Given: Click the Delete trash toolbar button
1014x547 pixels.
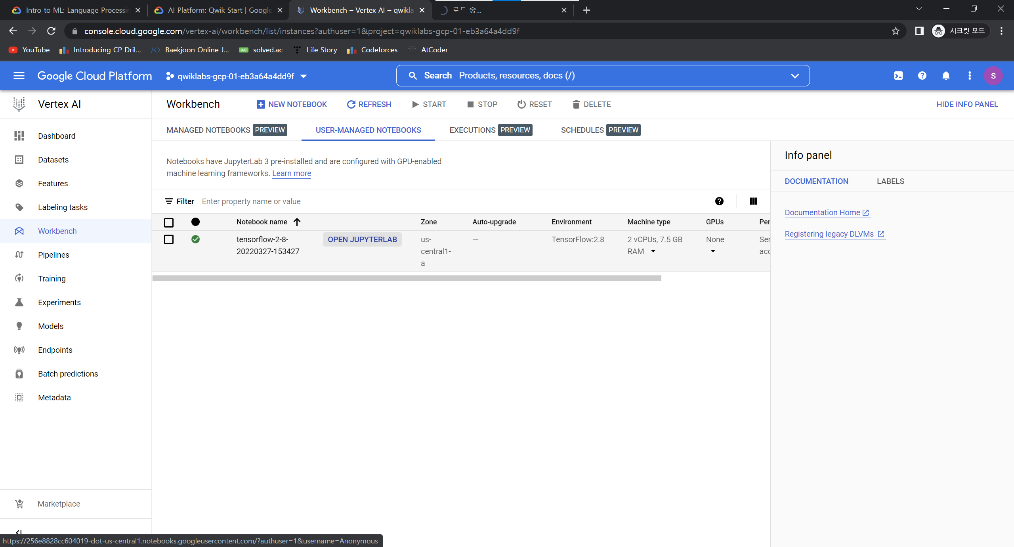Looking at the screenshot, I should click(592, 104).
